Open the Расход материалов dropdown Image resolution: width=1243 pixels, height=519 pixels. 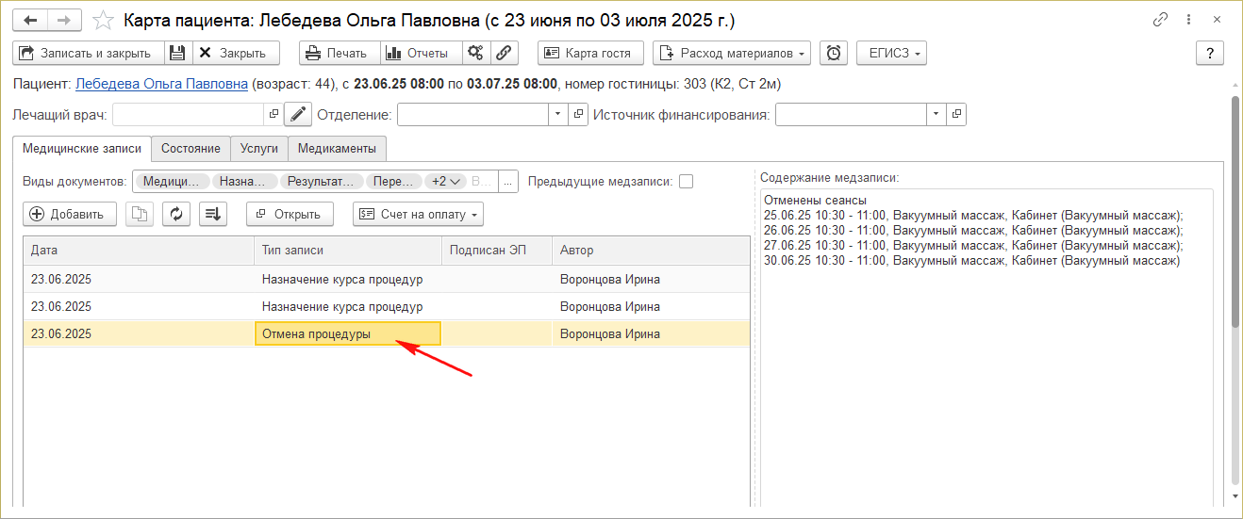(733, 53)
